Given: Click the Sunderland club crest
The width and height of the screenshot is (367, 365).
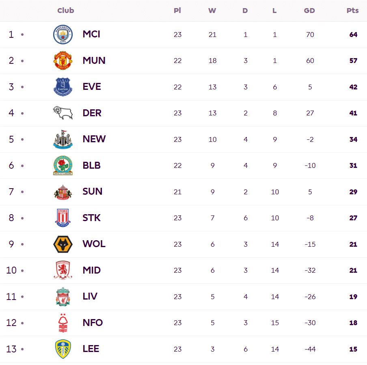Looking at the screenshot, I should (63, 192).
